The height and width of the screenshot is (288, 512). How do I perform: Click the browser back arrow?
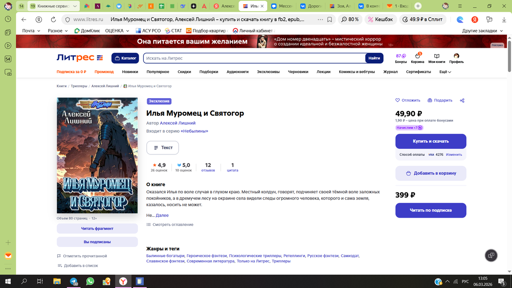pos(24,20)
